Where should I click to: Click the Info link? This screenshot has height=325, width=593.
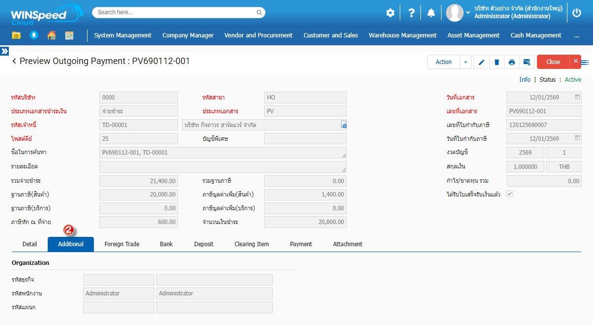525,80
